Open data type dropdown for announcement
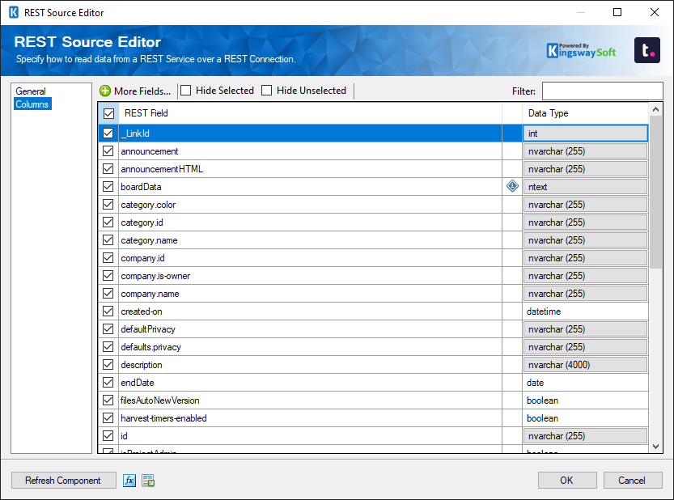674x500 pixels. coord(585,151)
